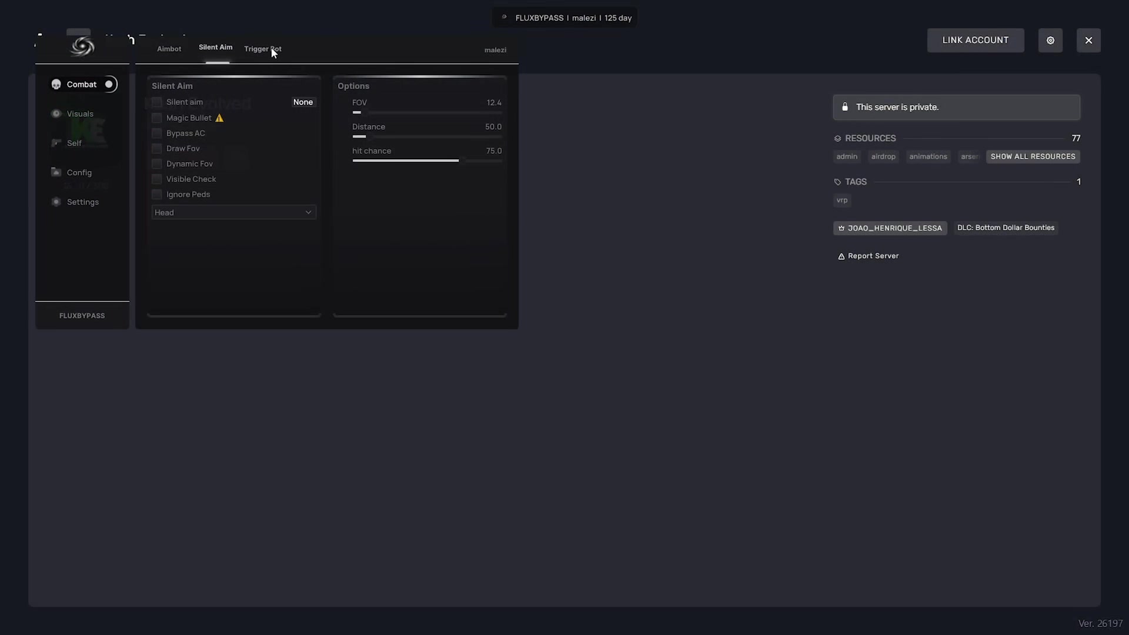This screenshot has width=1129, height=635.
Task: Enable the Visible Check checkbox
Action: point(157,179)
